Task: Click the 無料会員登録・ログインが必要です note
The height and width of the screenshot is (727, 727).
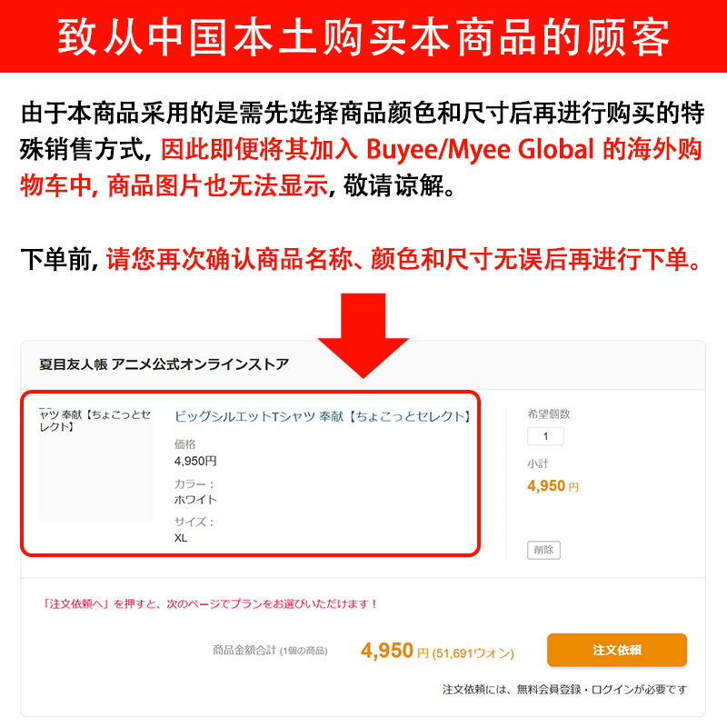Action: click(564, 690)
